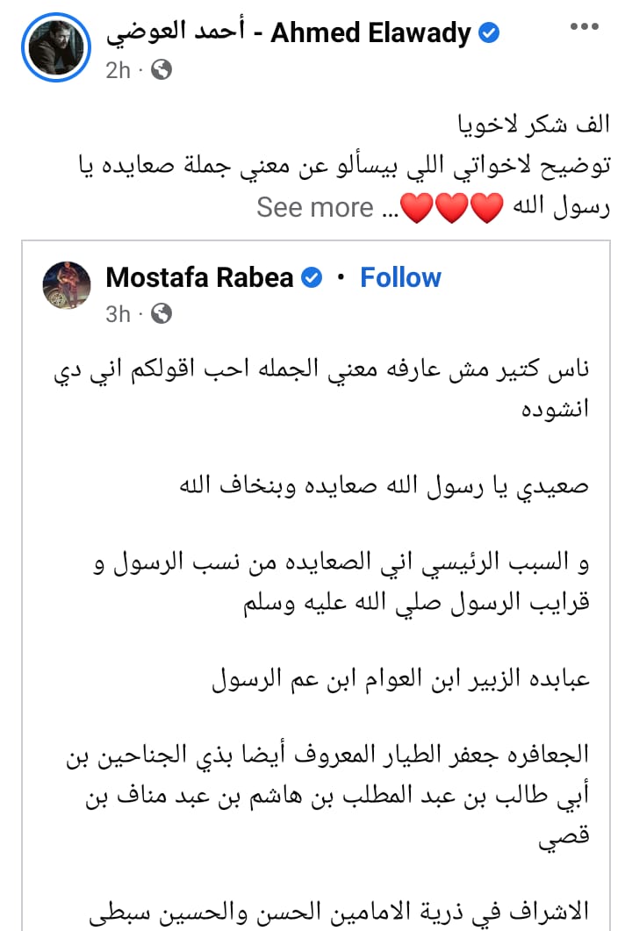Viewport: 632px width, 931px height.
Task: Click Ahmed Elawady's verified badge
Action: (489, 34)
